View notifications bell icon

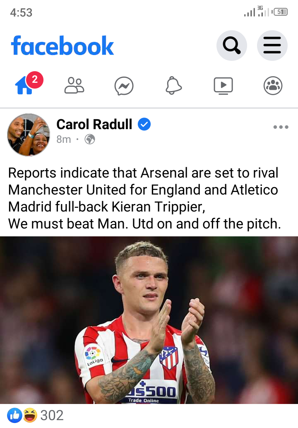tap(173, 86)
